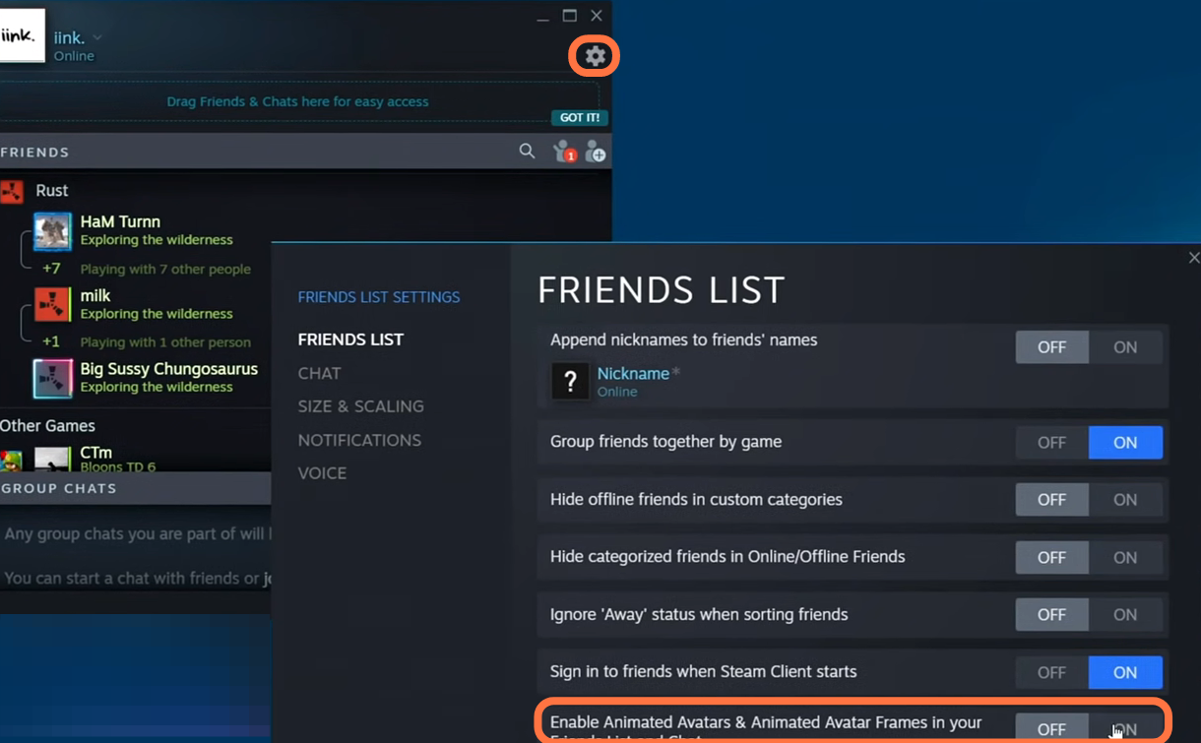This screenshot has width=1201, height=743.
Task: Select Big Sussy Chungosaurus by name
Action: tap(169, 369)
